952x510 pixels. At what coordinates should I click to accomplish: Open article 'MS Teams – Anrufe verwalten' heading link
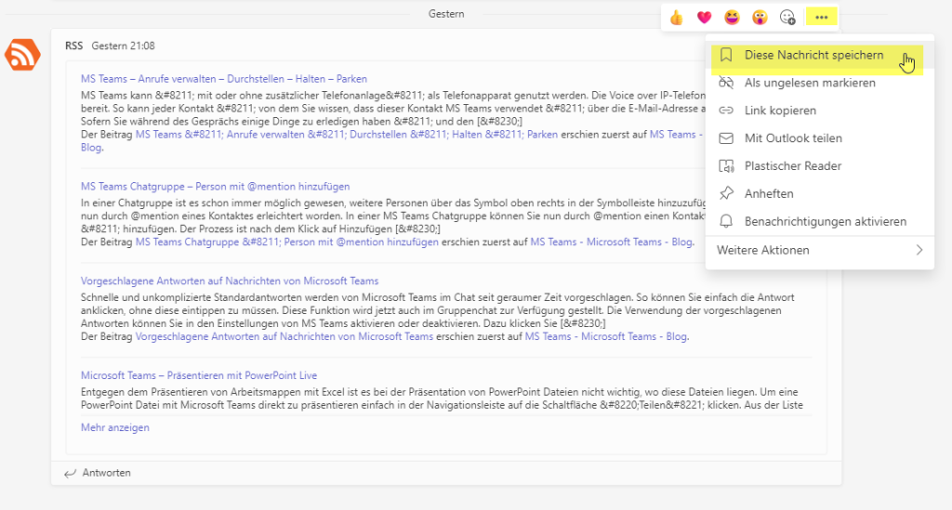pos(223,79)
